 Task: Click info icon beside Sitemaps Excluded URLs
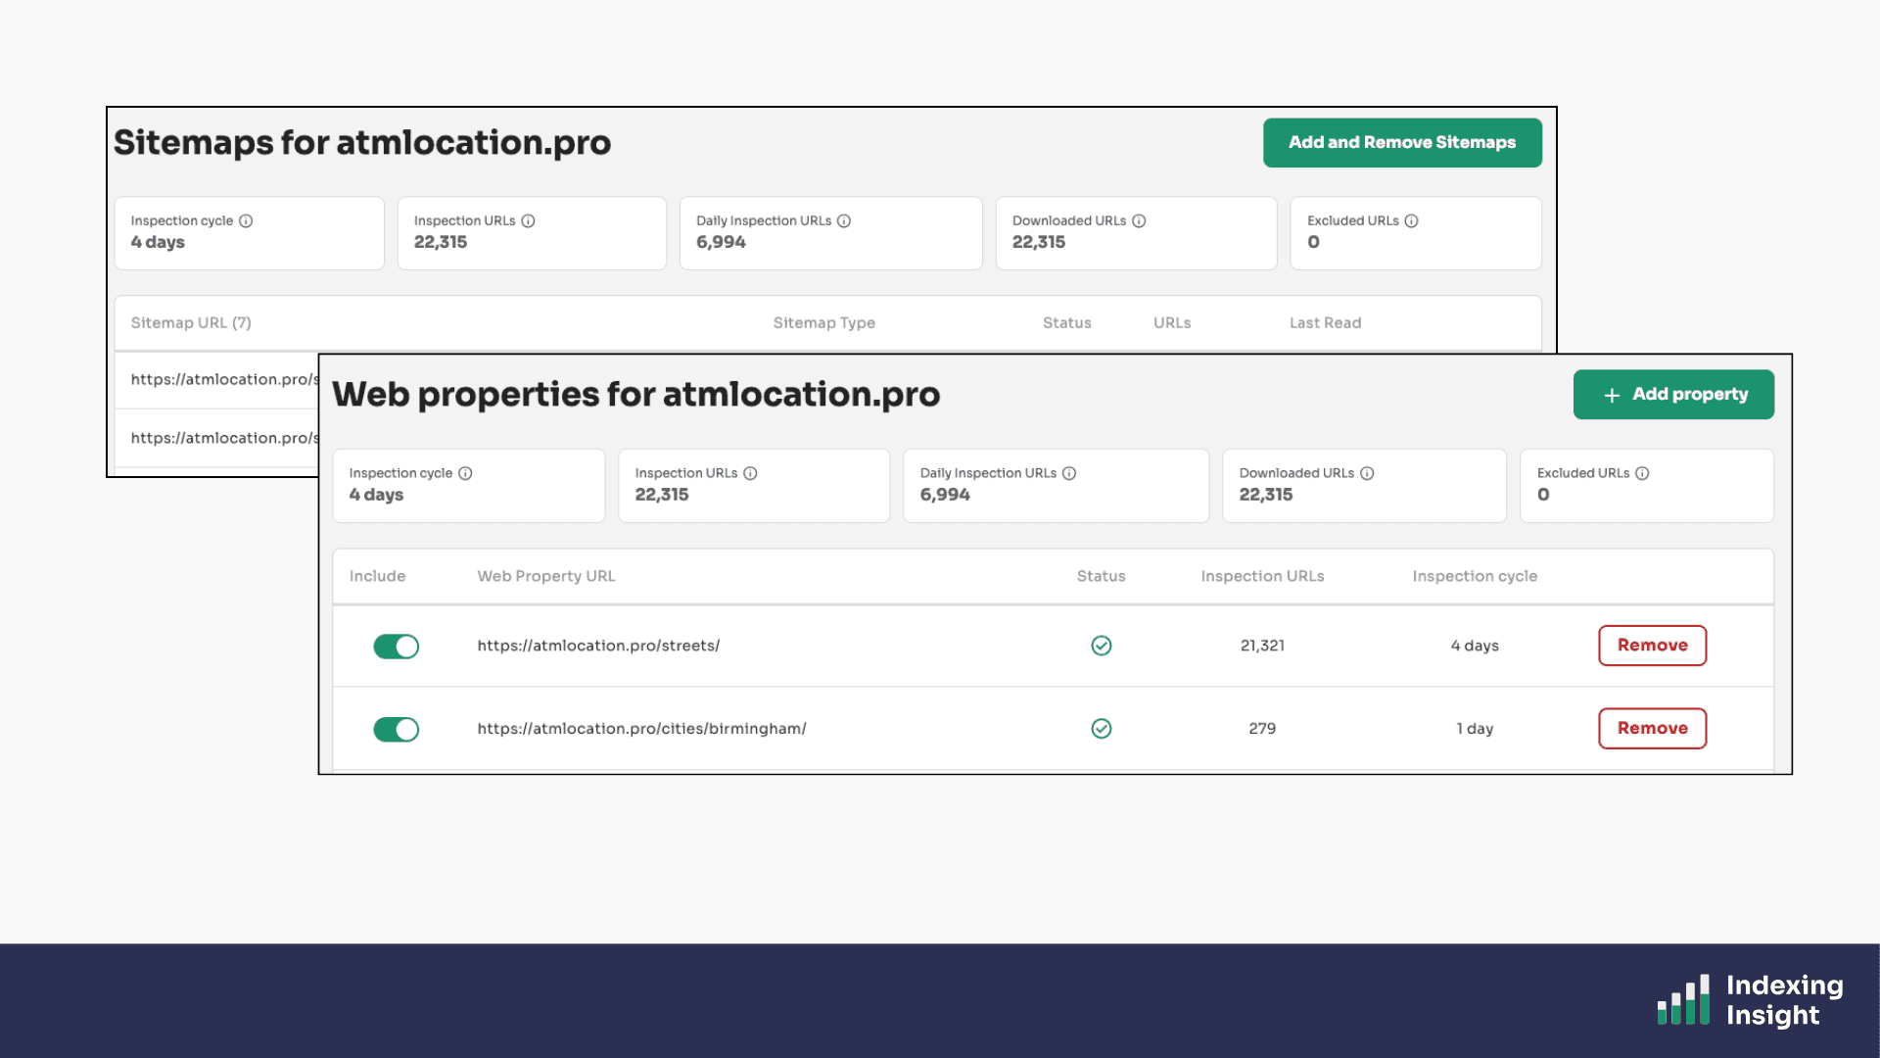coord(1411,221)
